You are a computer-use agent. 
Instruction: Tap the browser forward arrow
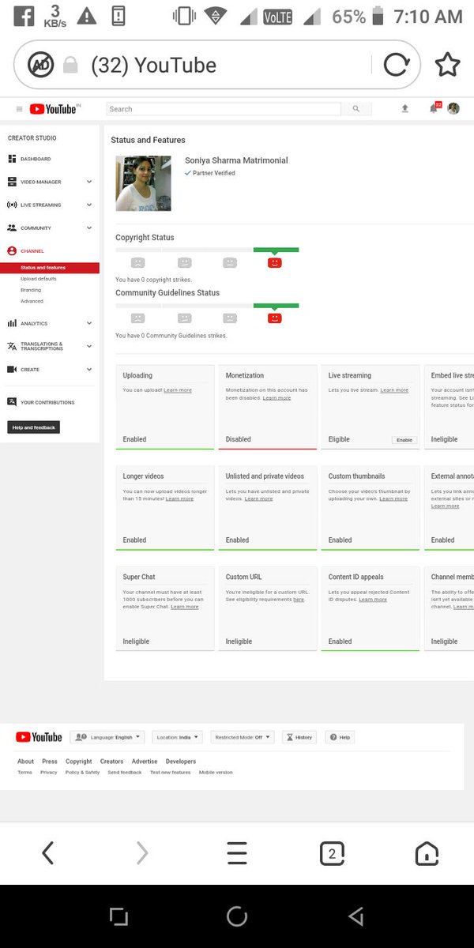[142, 852]
